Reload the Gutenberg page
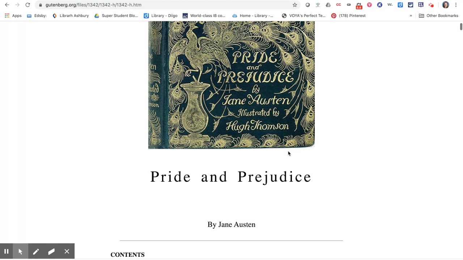 click(27, 5)
